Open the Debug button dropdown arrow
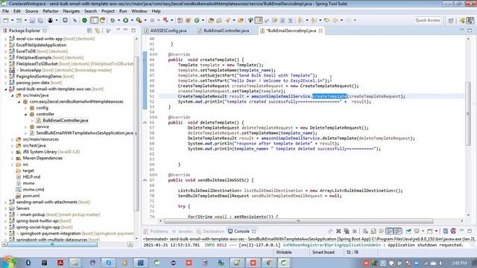 [x=119, y=21]
